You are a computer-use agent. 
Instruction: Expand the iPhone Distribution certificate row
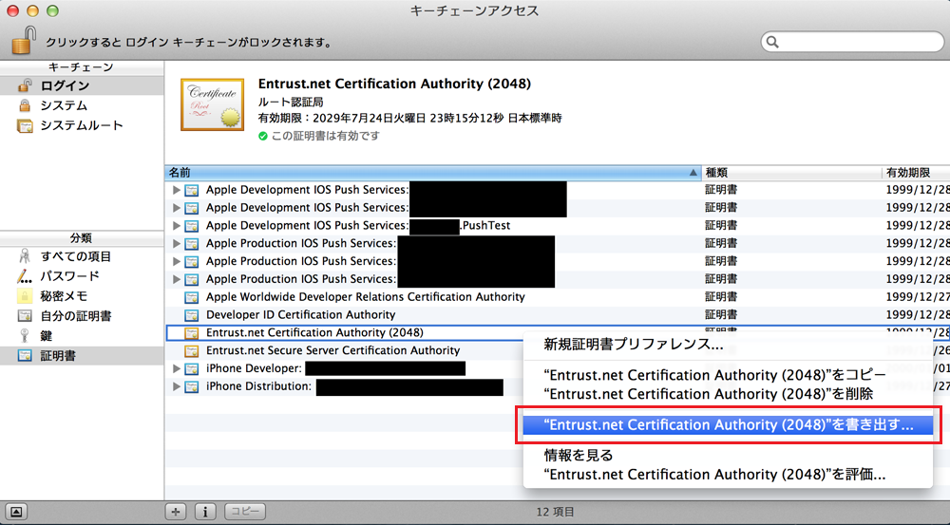[x=176, y=386]
